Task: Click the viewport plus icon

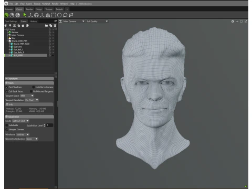Action: (x=237, y=22)
